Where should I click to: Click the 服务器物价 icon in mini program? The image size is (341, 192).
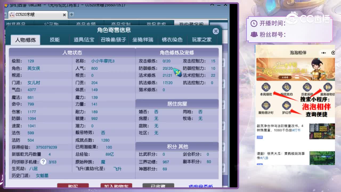click(x=327, y=87)
